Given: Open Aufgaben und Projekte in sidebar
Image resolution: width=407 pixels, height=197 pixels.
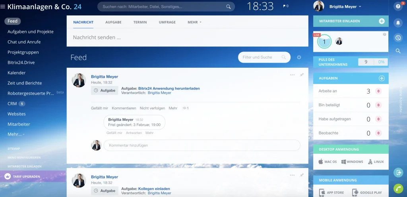Looking at the screenshot, I should click(x=30, y=32).
